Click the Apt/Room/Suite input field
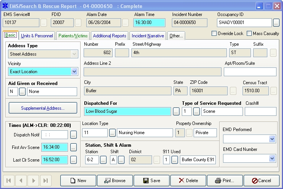Viewport: 283px width, 189px height. click(250, 72)
